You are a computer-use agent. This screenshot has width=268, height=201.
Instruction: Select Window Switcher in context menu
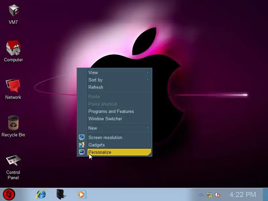coord(119,119)
